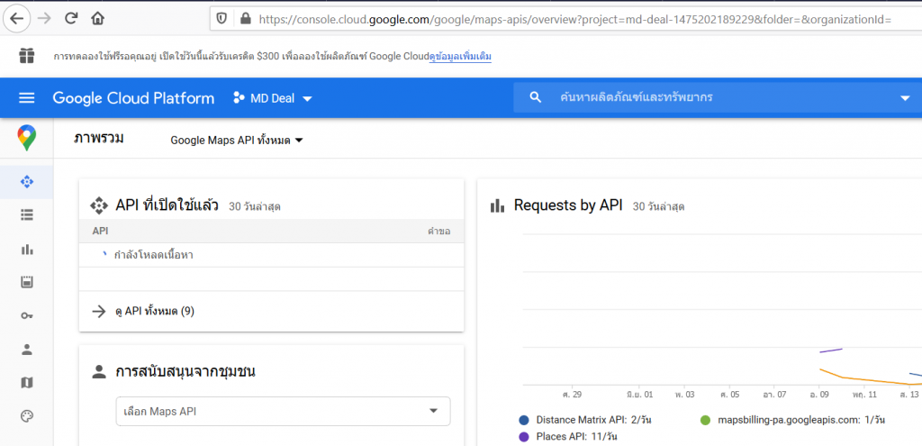Image resolution: width=922 pixels, height=446 pixels.
Task: Select the Overview sidebar icon
Action: click(26, 182)
